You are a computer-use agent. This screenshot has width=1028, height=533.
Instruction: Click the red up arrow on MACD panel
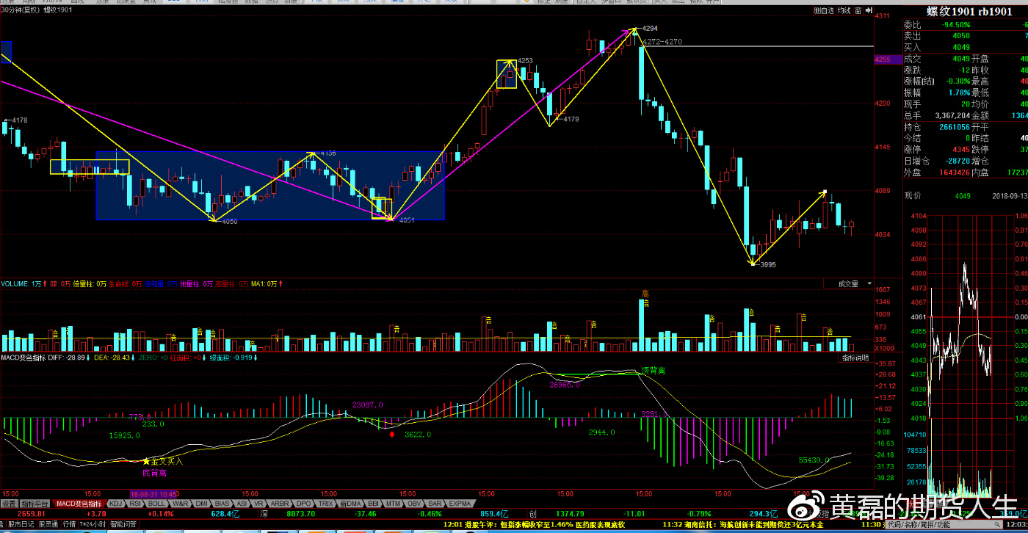pyautogui.click(x=391, y=434)
